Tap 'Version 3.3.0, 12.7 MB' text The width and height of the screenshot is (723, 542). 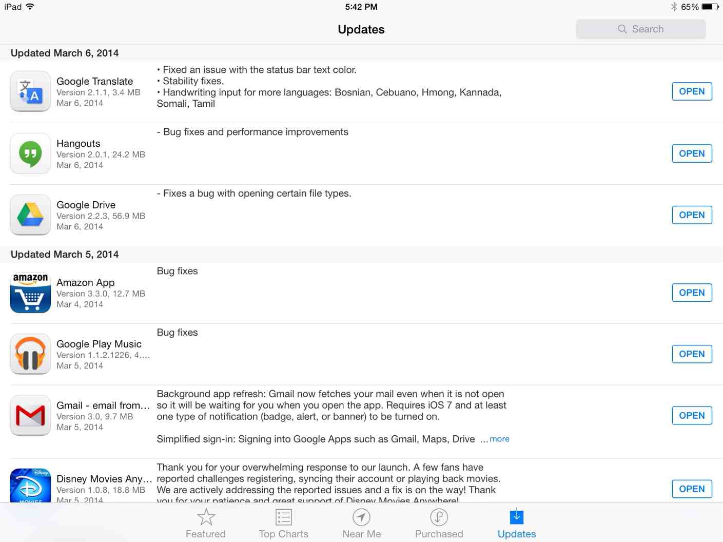[101, 294]
